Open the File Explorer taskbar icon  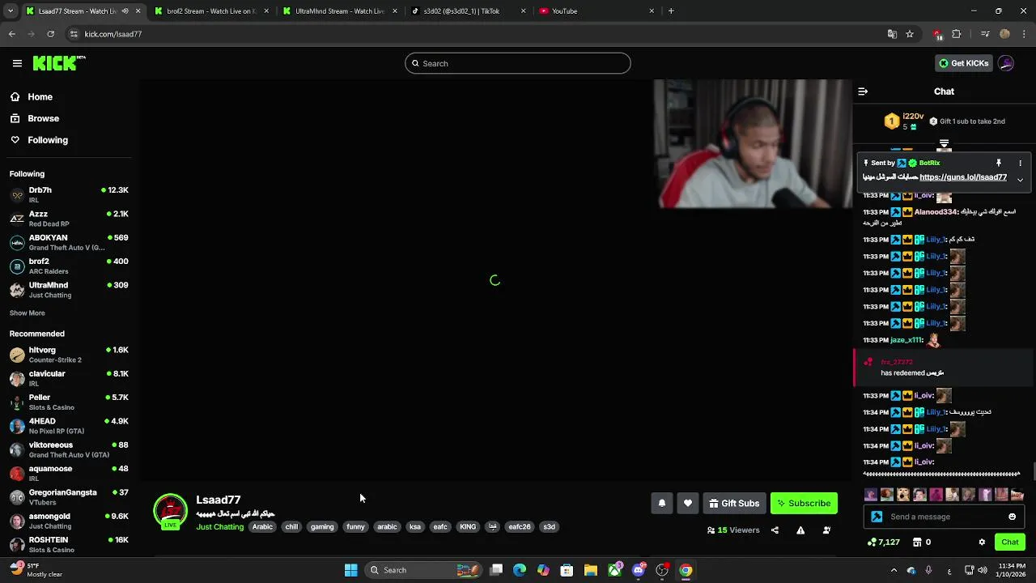pyautogui.click(x=591, y=570)
